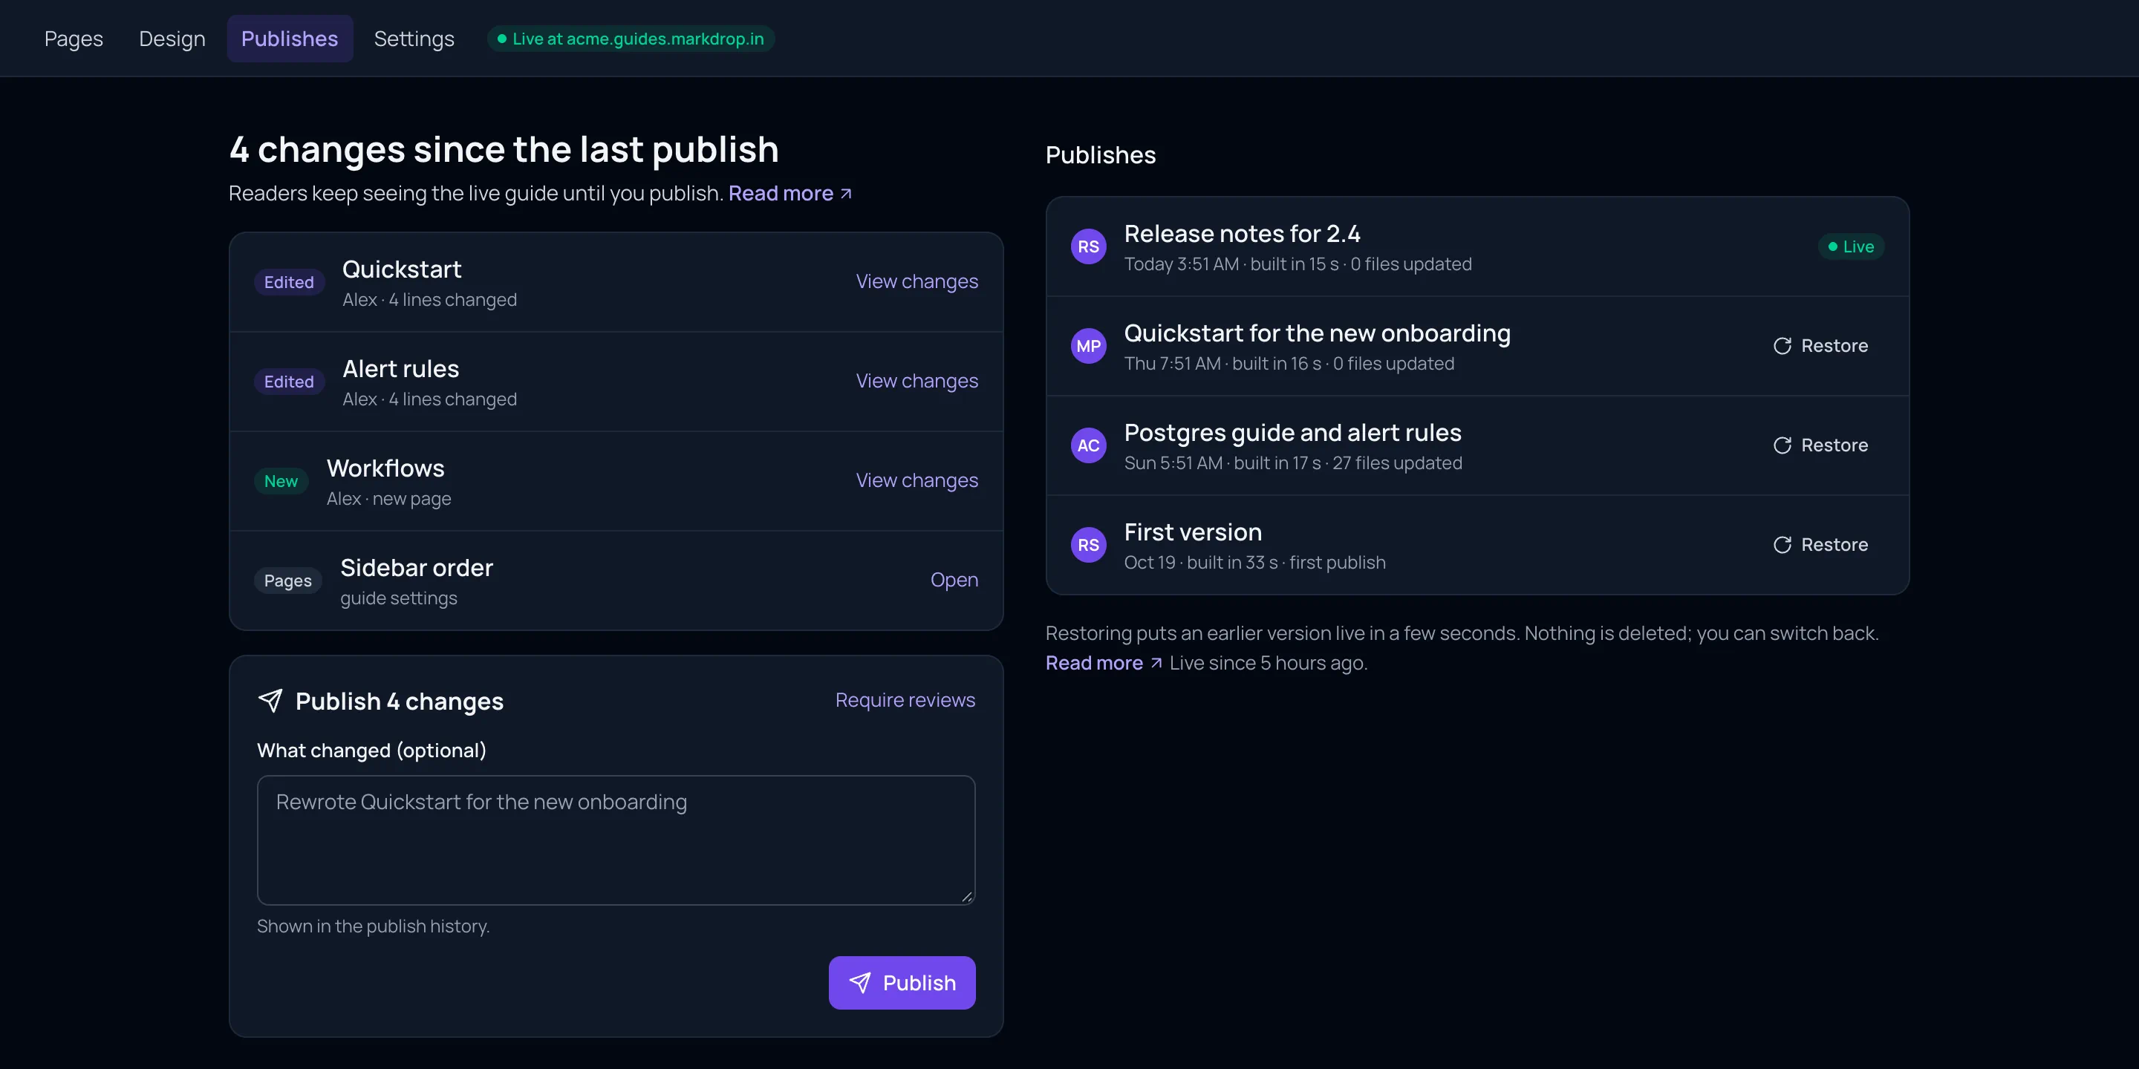Image resolution: width=2139 pixels, height=1069 pixels.
Task: View changes for Alert rules
Action: 917,381
